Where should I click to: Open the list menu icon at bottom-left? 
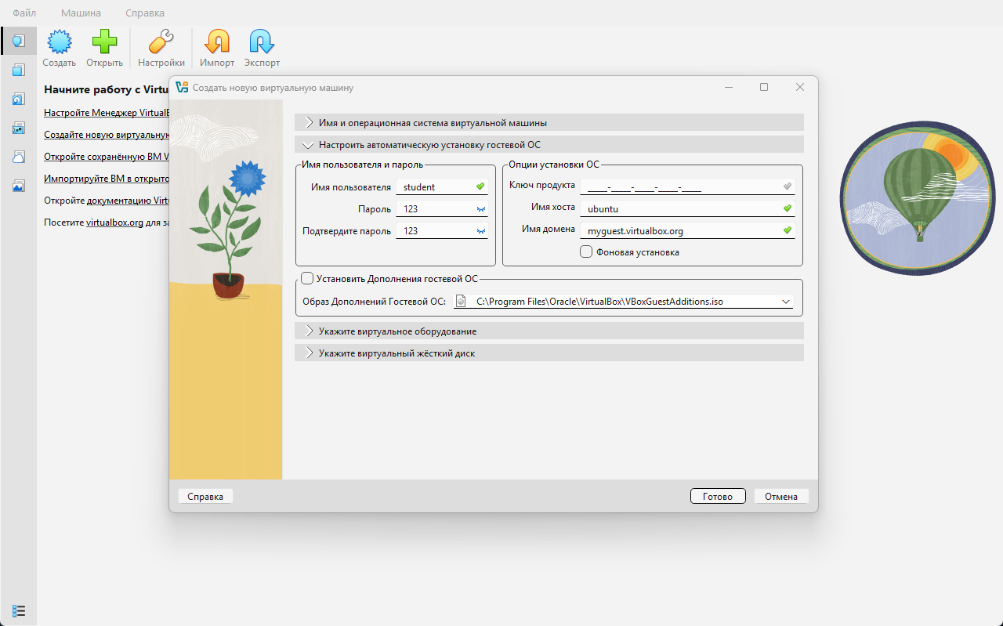point(19,610)
